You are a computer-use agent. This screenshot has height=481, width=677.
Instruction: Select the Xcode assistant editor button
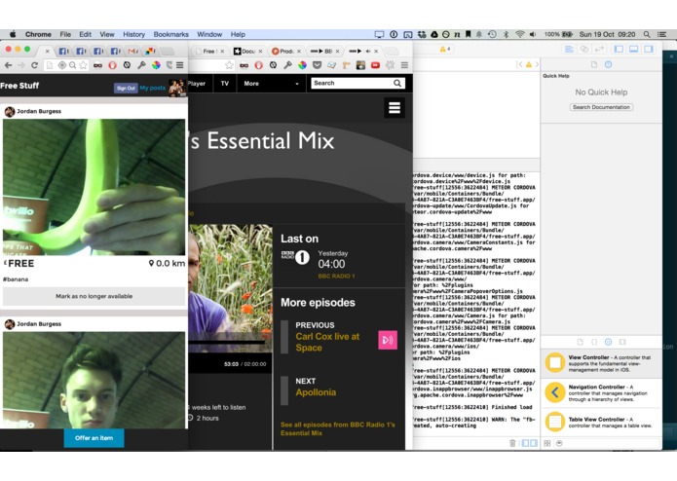[x=584, y=50]
